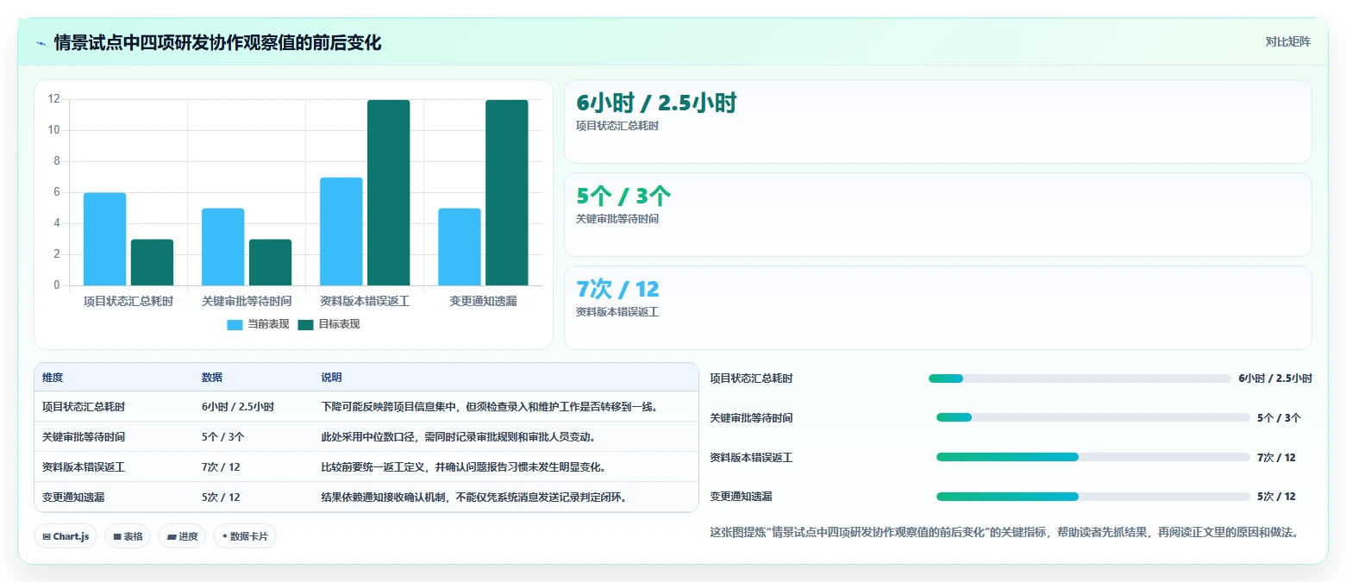The width and height of the screenshot is (1346, 582).
Task: Click the lightning icon beside the panel title
Action: (41, 43)
